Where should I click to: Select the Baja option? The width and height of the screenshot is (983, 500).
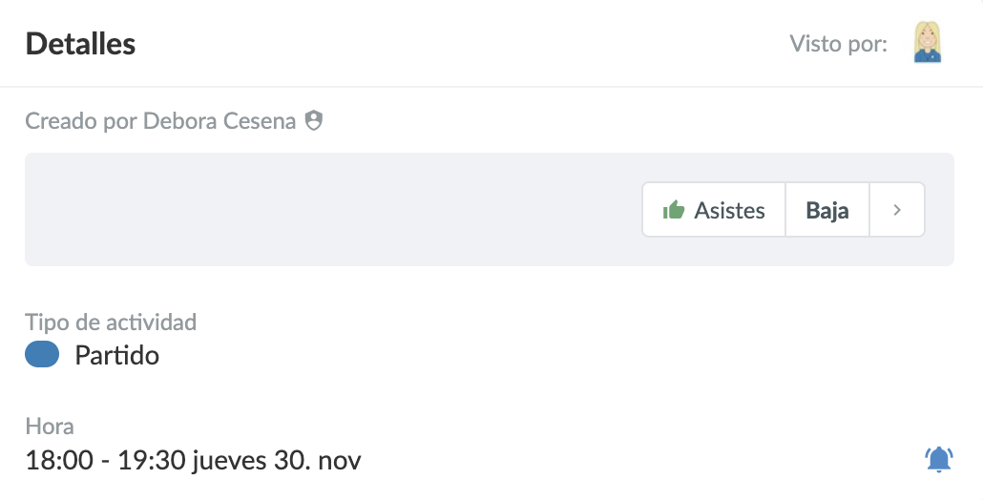(827, 210)
